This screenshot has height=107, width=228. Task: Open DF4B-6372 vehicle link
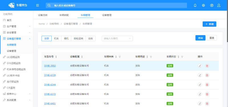pyautogui.click(x=50, y=94)
